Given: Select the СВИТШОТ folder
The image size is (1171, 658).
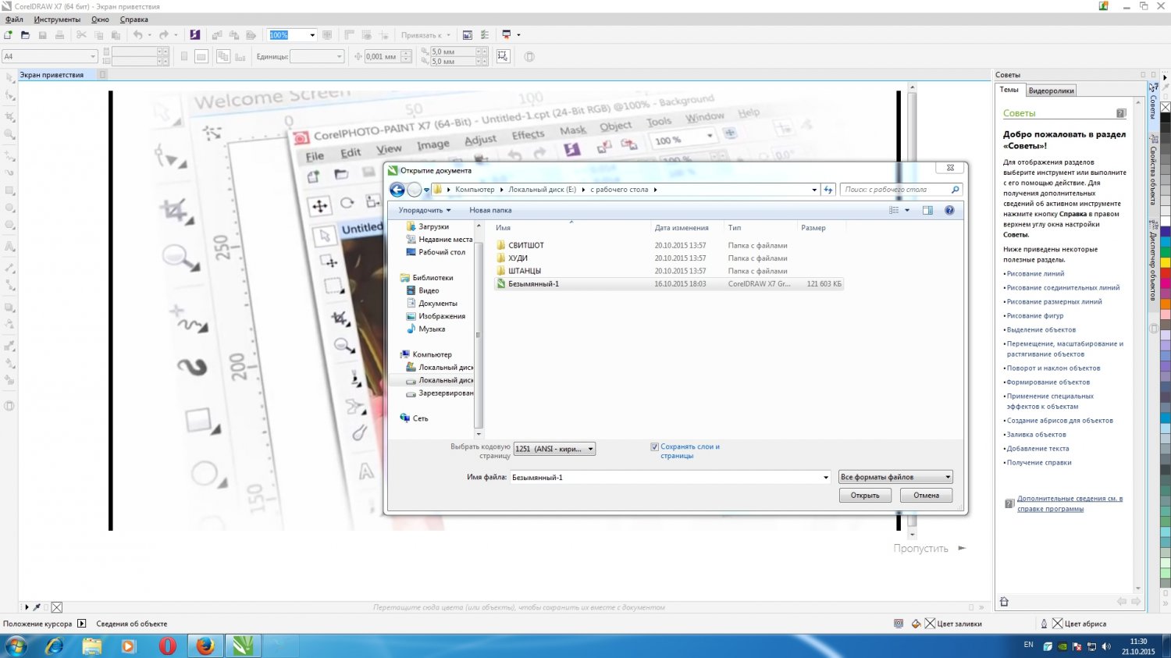Looking at the screenshot, I should pos(526,245).
